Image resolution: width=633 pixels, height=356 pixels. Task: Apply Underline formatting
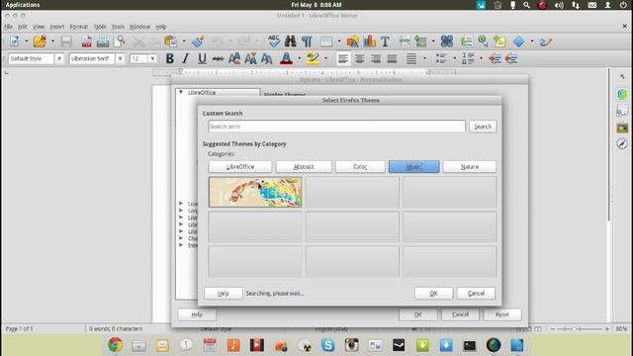(202, 58)
